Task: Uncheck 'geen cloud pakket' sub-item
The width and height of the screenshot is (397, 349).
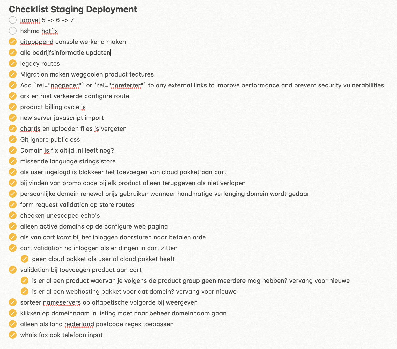Action: pos(24,259)
